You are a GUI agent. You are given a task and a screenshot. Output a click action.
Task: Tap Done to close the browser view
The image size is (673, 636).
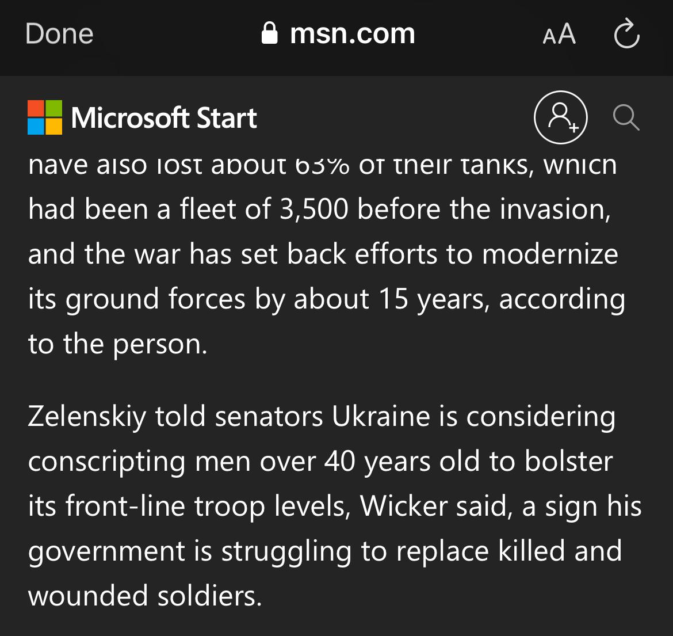coord(59,34)
